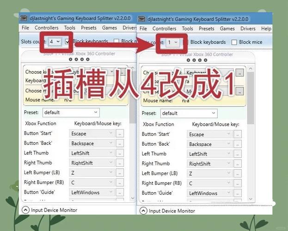Click 'Right Bumper (RB)' label in left window

(44, 182)
